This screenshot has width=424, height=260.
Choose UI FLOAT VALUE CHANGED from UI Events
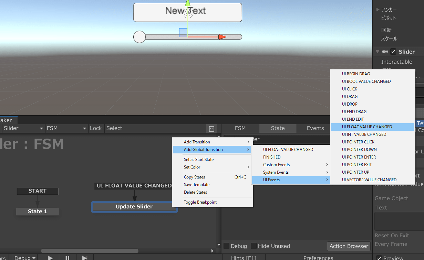[367, 127]
